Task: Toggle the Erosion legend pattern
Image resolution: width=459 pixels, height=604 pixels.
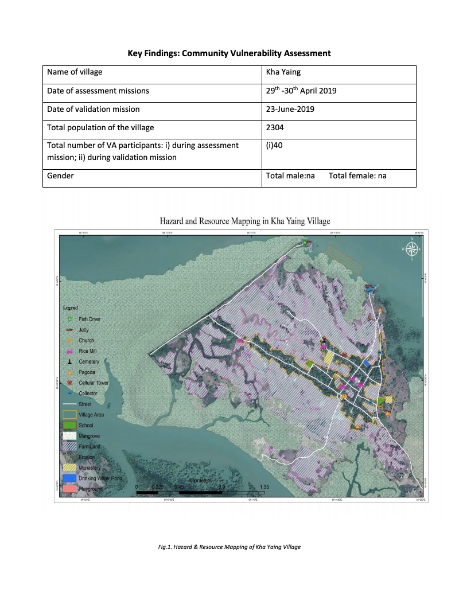Action: (x=69, y=457)
